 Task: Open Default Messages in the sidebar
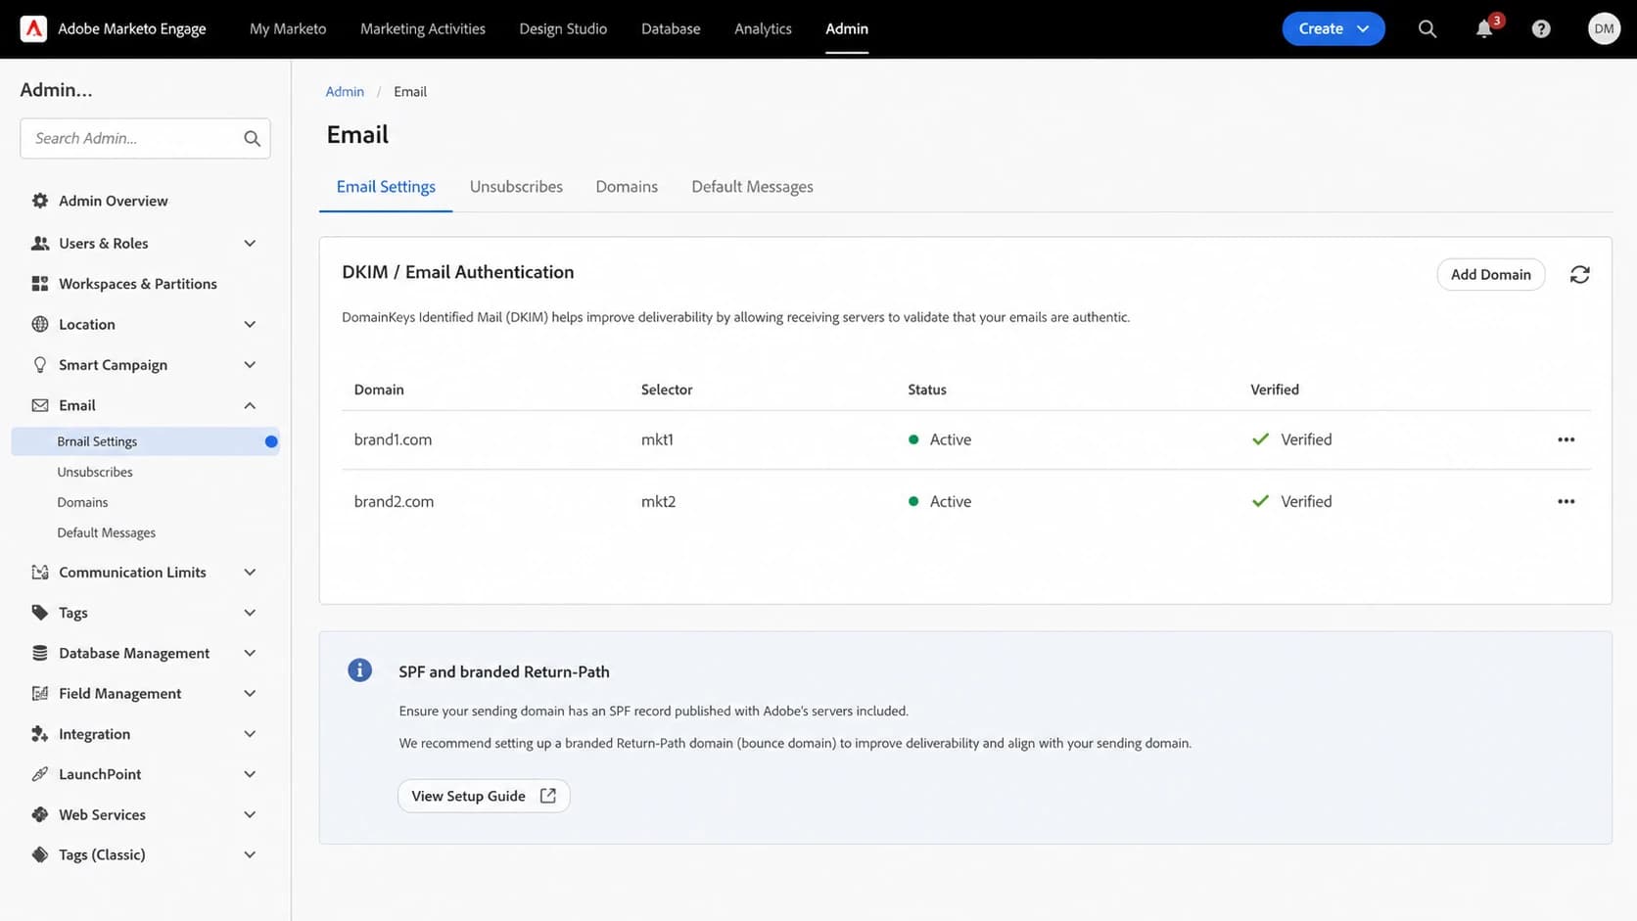pos(107,532)
